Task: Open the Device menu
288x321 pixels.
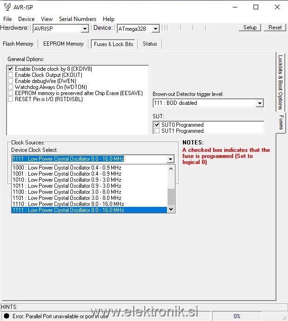Action: 27,19
